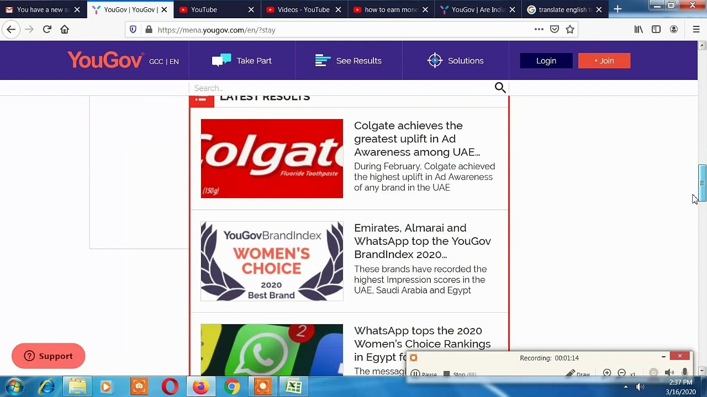
Task: Close the 'translate english' tab
Action: 599,9
